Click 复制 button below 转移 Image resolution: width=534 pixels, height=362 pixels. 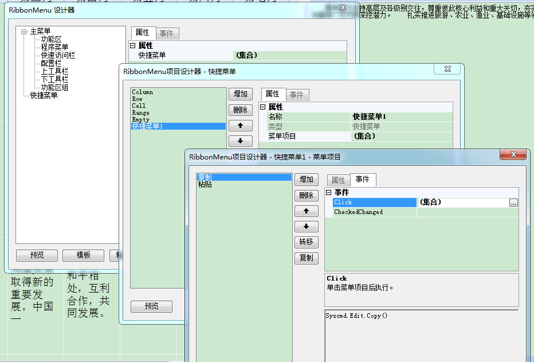click(306, 258)
